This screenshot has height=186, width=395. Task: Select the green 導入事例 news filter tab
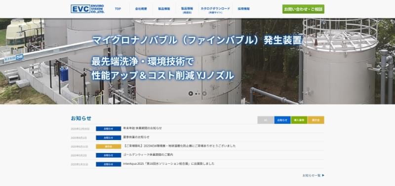(299, 120)
